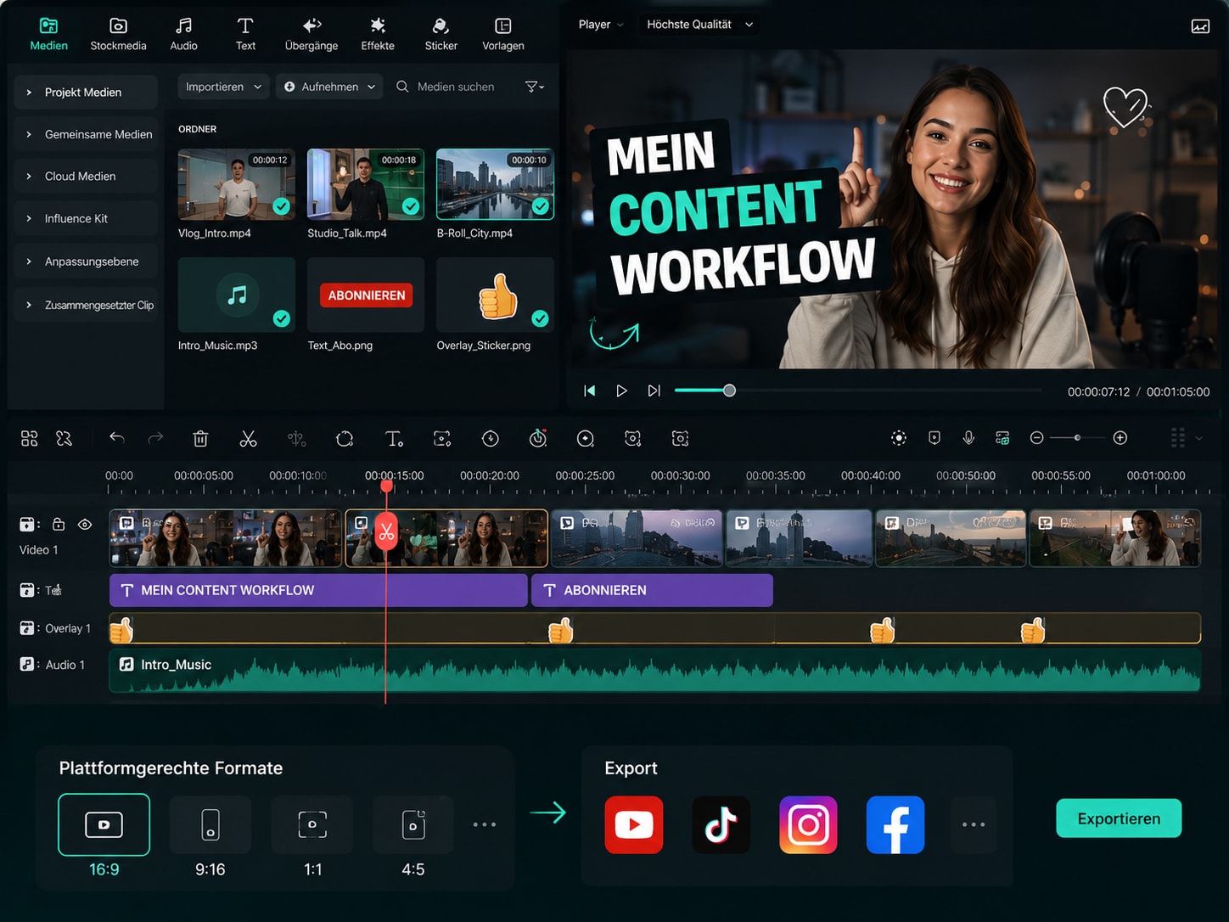The height and width of the screenshot is (922, 1229).
Task: Open the Effekte tab
Action: 378,34
